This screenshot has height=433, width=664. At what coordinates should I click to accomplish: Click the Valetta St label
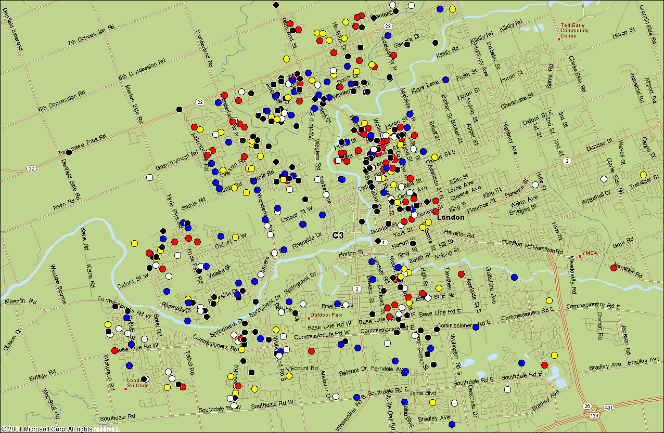point(219,271)
